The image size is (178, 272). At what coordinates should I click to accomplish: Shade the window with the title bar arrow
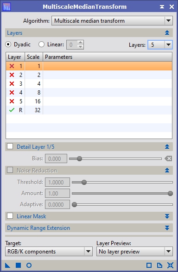tap(162, 7)
